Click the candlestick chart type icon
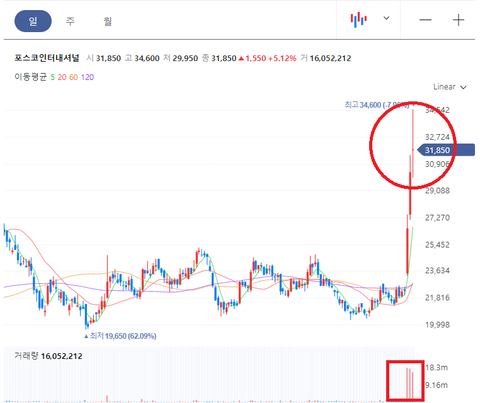This screenshot has height=403, width=480. click(358, 20)
